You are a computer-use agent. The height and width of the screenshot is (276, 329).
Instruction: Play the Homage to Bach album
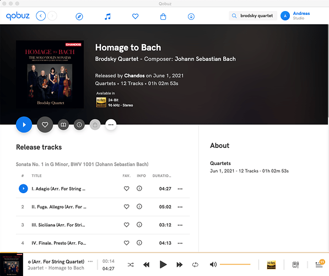(24, 125)
